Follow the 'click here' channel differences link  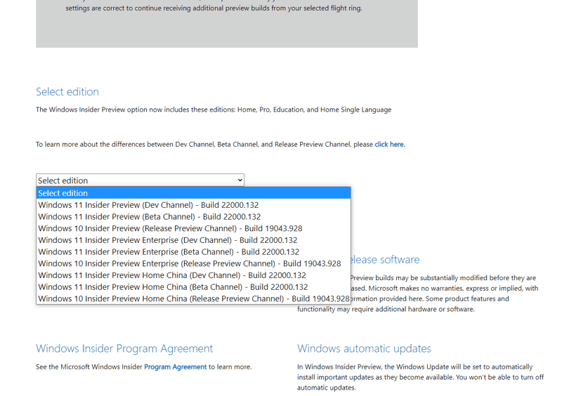click(x=389, y=144)
